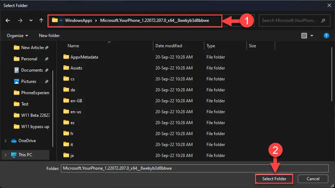Image resolution: width=335 pixels, height=188 pixels.
Task: Select the es folder
Action: [x=73, y=123]
